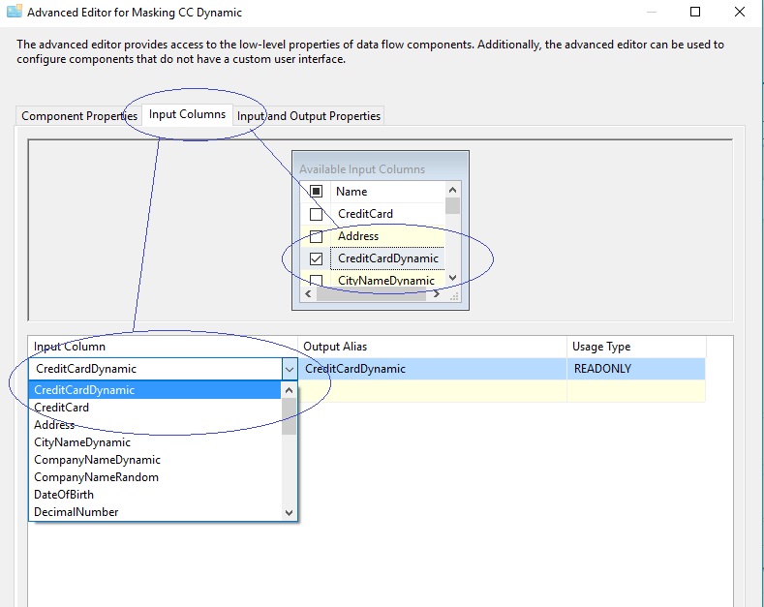Maximize the Advanced Editor window
The height and width of the screenshot is (607, 764).
tap(695, 12)
